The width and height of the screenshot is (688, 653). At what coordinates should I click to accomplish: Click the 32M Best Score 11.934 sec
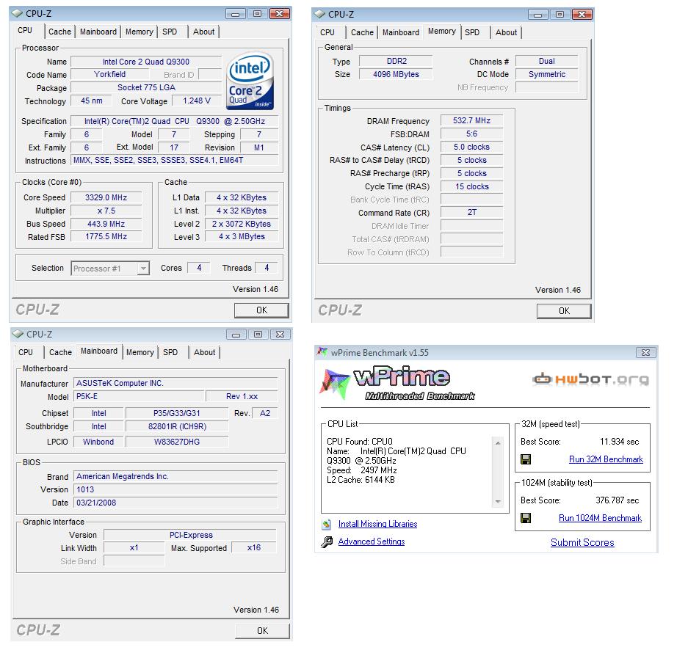(619, 442)
